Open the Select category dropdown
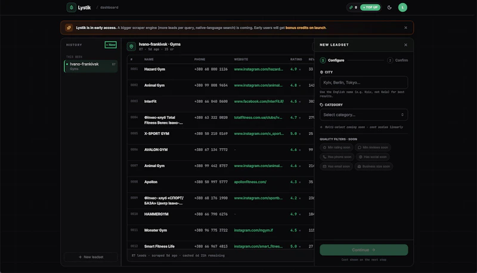 (364, 115)
